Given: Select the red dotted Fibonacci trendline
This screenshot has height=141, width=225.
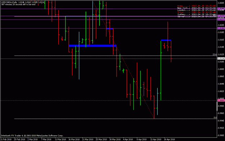Looking at the screenshot, I should click(x=123, y=60).
